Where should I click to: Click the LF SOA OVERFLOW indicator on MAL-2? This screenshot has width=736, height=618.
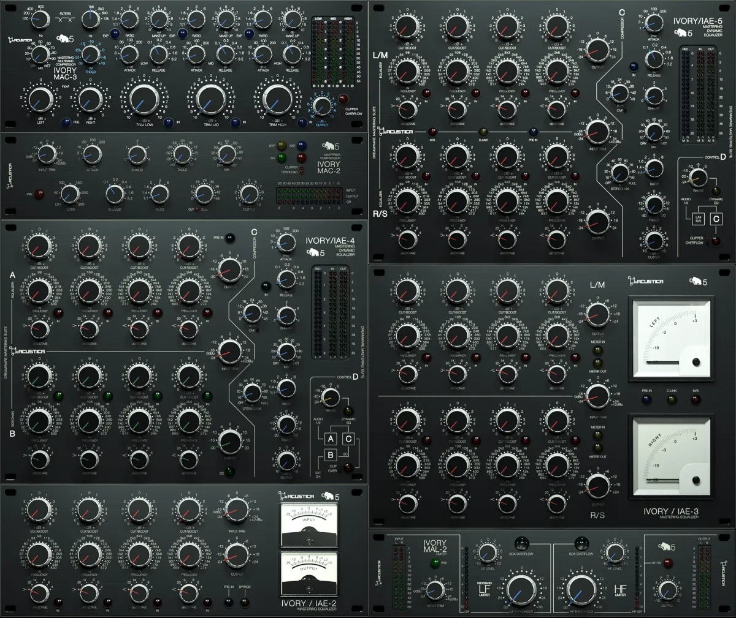(x=521, y=543)
